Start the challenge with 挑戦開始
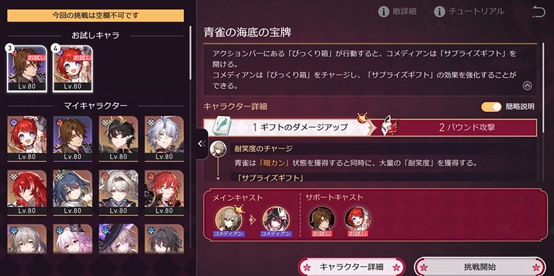Screen dimensions: 554x276 (480, 266)
